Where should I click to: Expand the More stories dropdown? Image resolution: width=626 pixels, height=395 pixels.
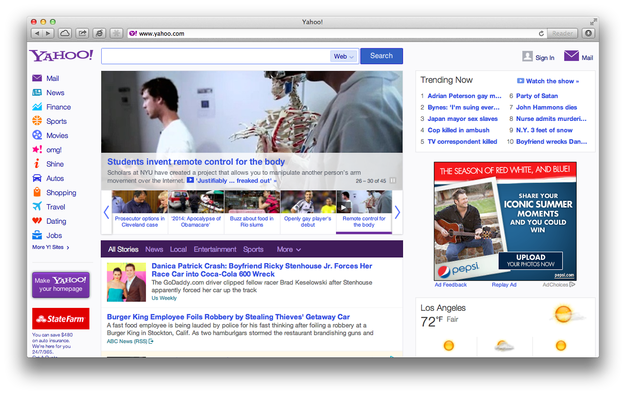coord(289,249)
